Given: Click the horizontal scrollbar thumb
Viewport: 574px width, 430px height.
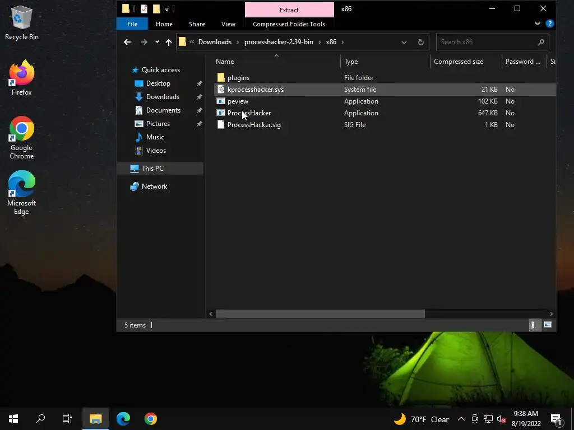Looking at the screenshot, I should click(320, 314).
